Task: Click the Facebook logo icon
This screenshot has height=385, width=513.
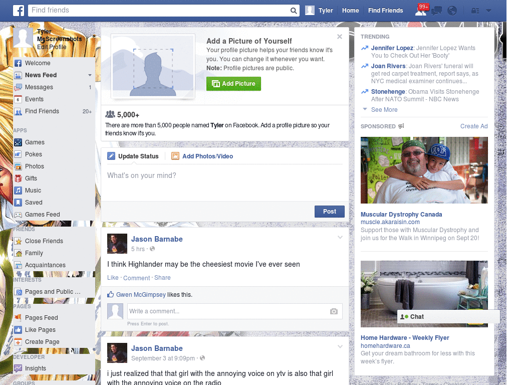Action: (19, 11)
